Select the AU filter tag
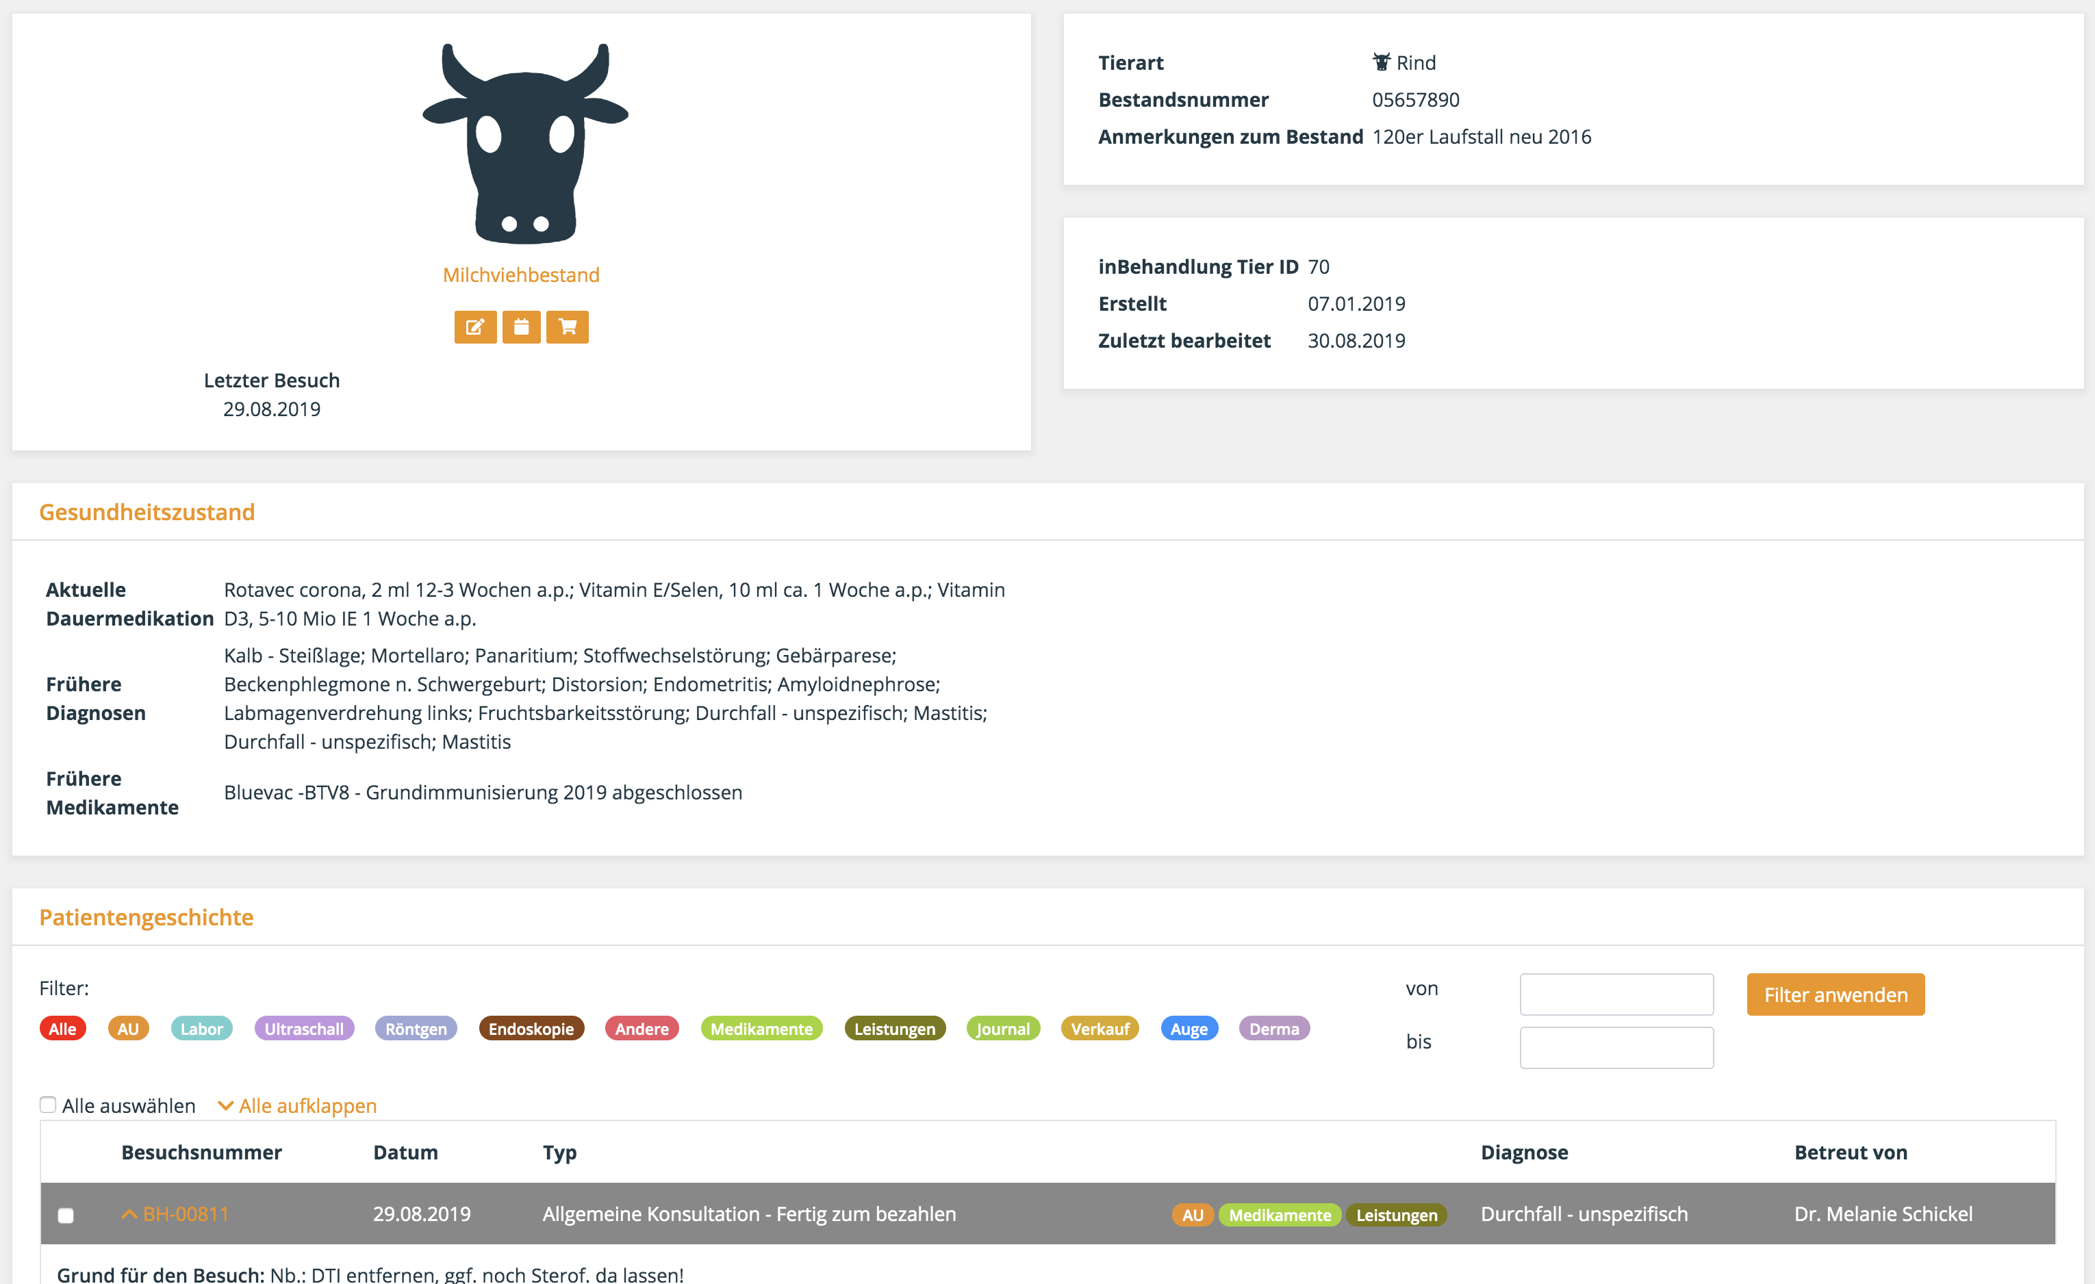 129,1028
